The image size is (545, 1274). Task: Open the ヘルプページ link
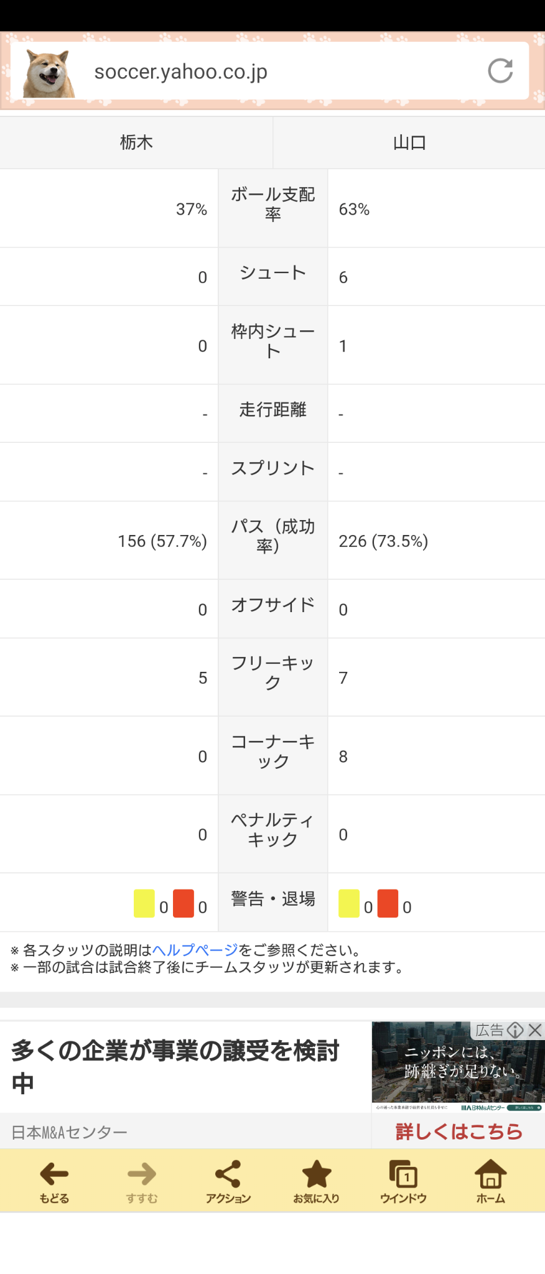point(195,950)
